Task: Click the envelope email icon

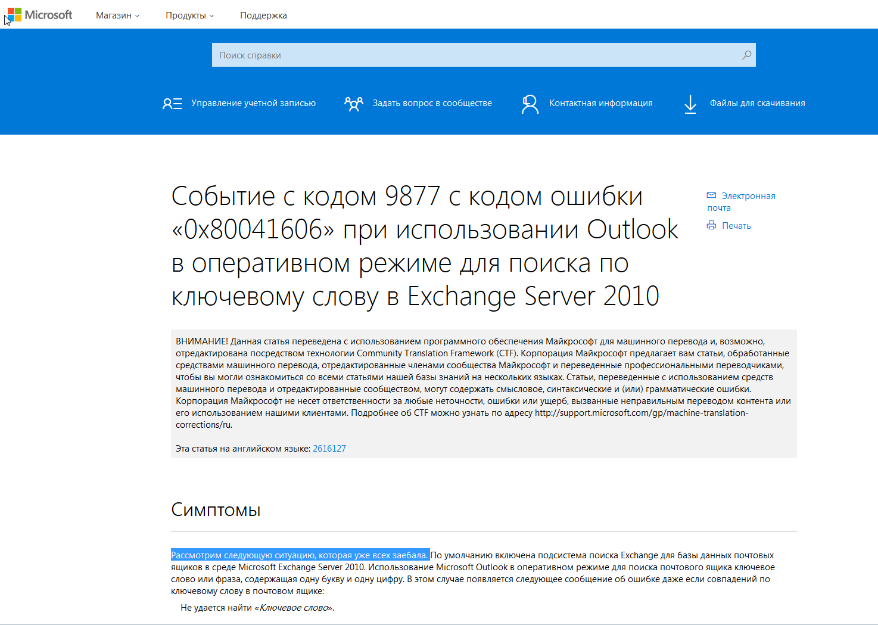Action: coord(711,195)
